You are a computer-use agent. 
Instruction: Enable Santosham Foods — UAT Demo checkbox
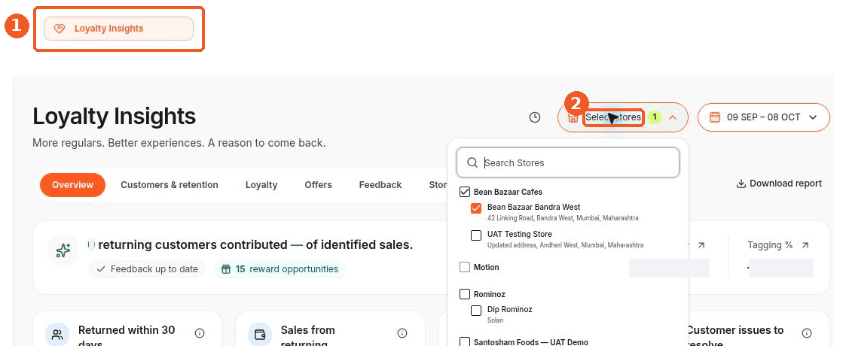pyautogui.click(x=465, y=342)
